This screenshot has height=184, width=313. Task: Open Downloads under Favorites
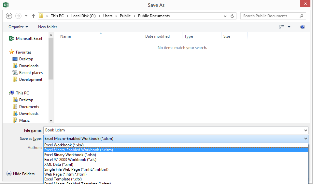coord(25,66)
